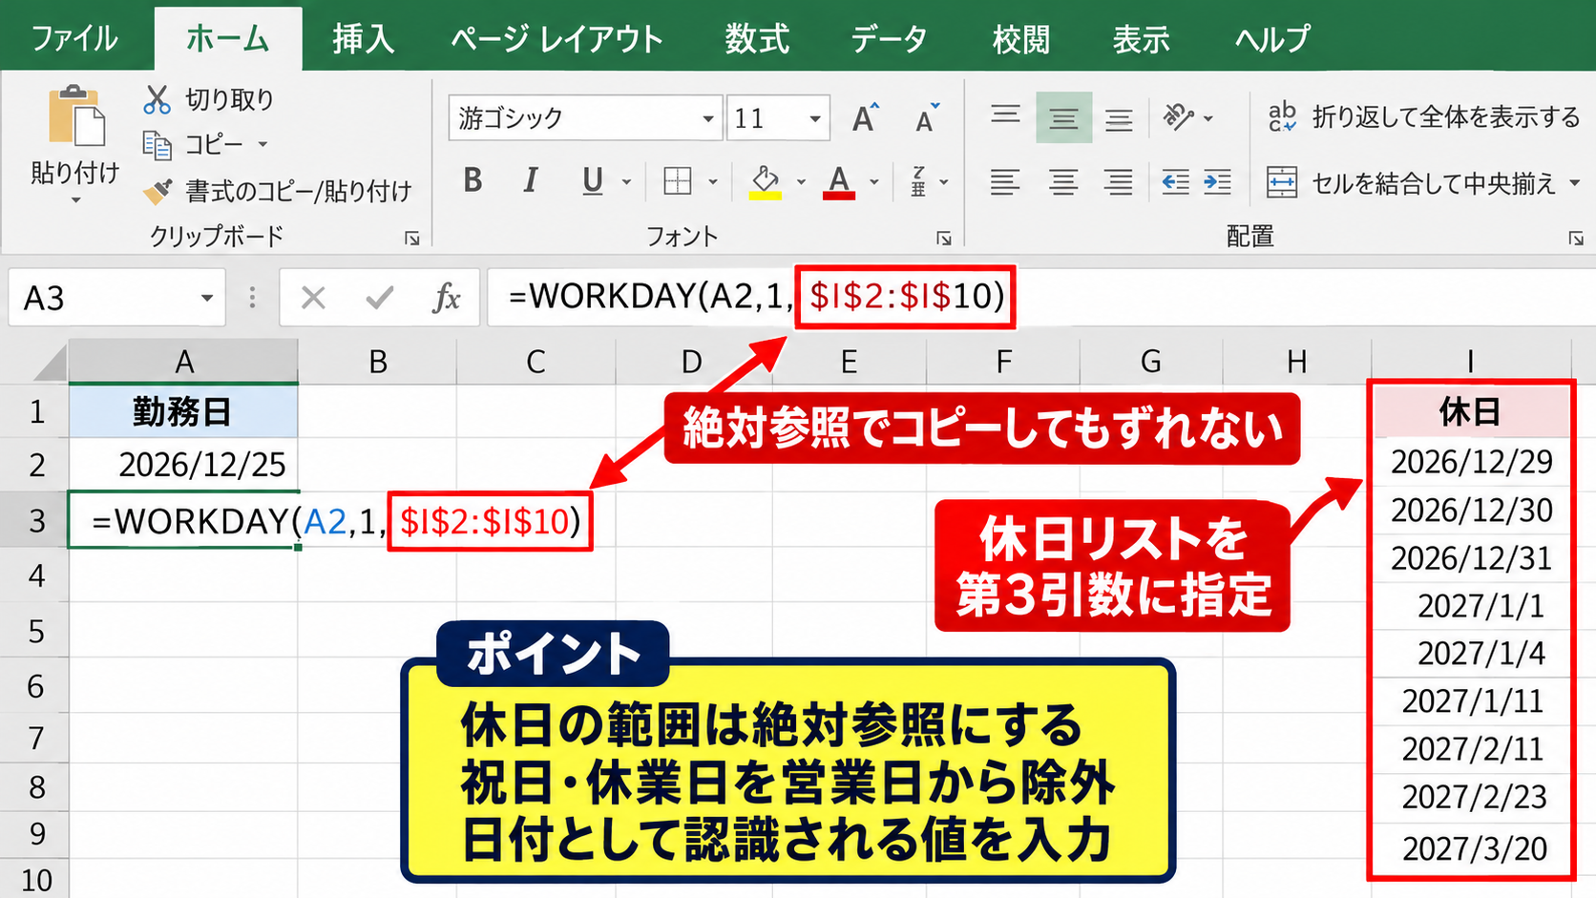Select top vertical alignment icon
Screen dimensions: 1596x898
(1005, 117)
